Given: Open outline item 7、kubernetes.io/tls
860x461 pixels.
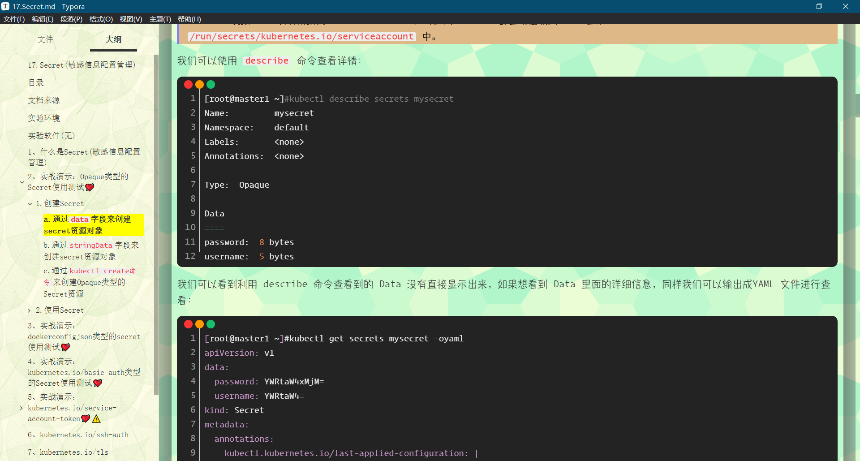Looking at the screenshot, I should (x=68, y=452).
